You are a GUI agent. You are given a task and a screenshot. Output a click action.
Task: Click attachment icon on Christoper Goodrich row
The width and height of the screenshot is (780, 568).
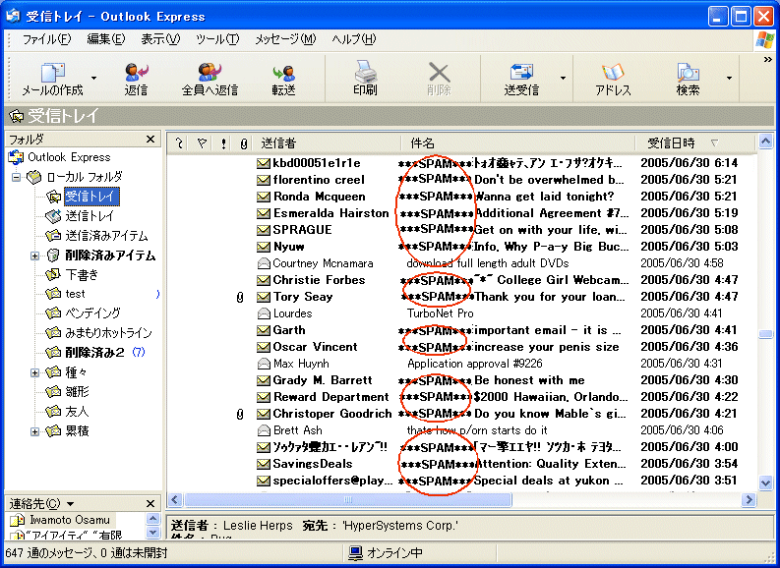click(240, 414)
